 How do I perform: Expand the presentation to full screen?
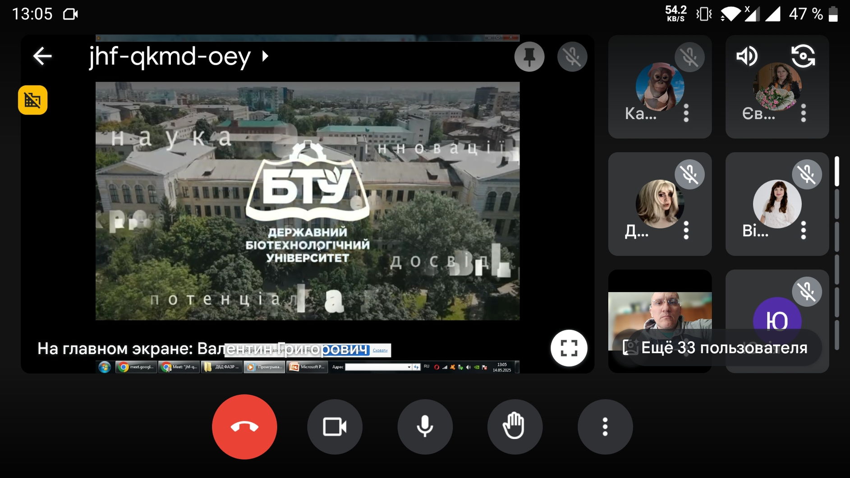tap(569, 348)
